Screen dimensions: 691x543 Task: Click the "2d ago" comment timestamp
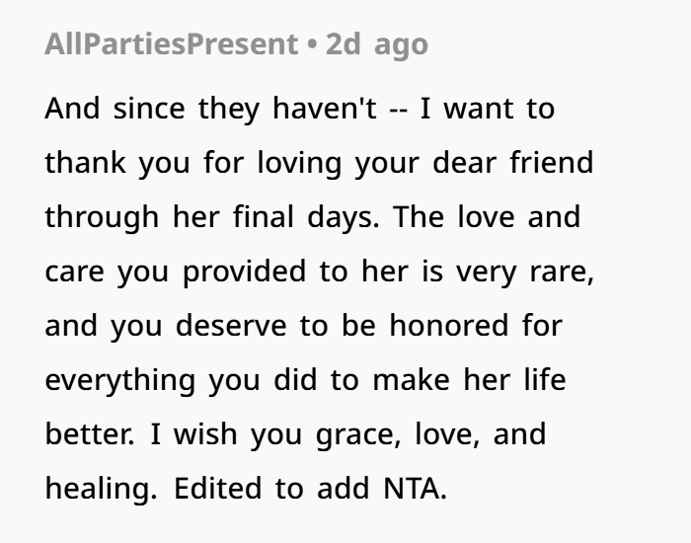pos(376,44)
